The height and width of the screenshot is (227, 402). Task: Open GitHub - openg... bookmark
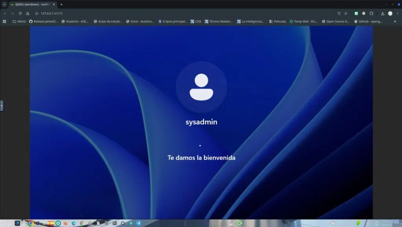pos(368,21)
